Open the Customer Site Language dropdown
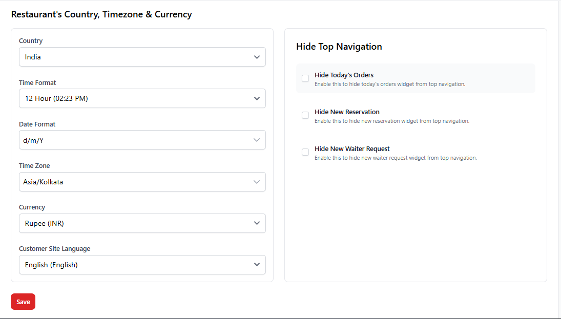The image size is (561, 319). 142,265
